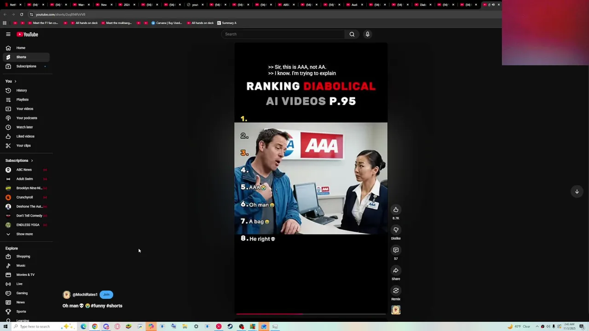The image size is (589, 331).
Task: Open the comments for this Short
Action: 396,250
